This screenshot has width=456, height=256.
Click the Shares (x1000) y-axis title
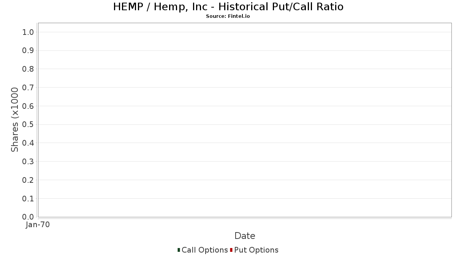click(15, 119)
